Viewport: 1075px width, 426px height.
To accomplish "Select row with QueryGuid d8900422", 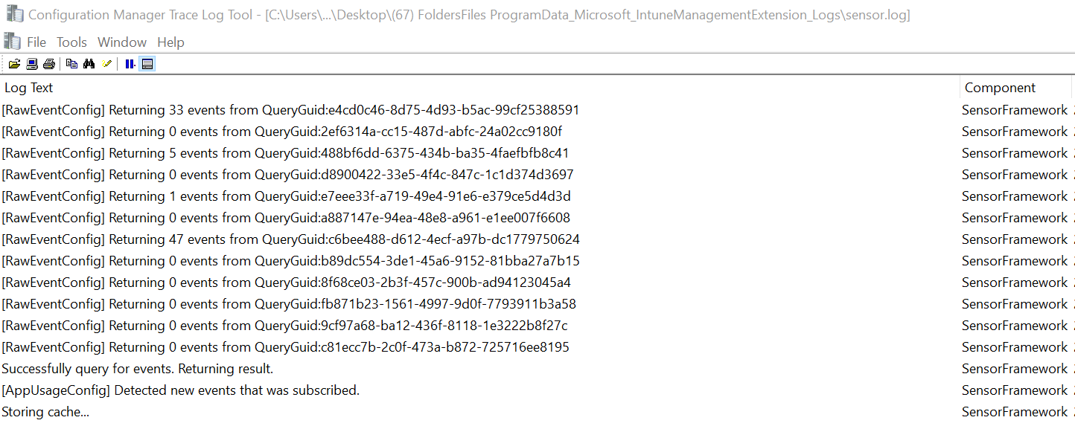I will 537,175.
